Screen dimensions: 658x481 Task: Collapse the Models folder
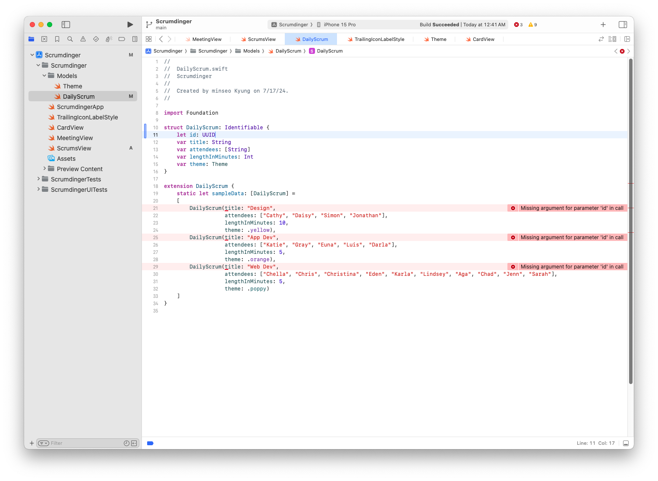point(44,75)
